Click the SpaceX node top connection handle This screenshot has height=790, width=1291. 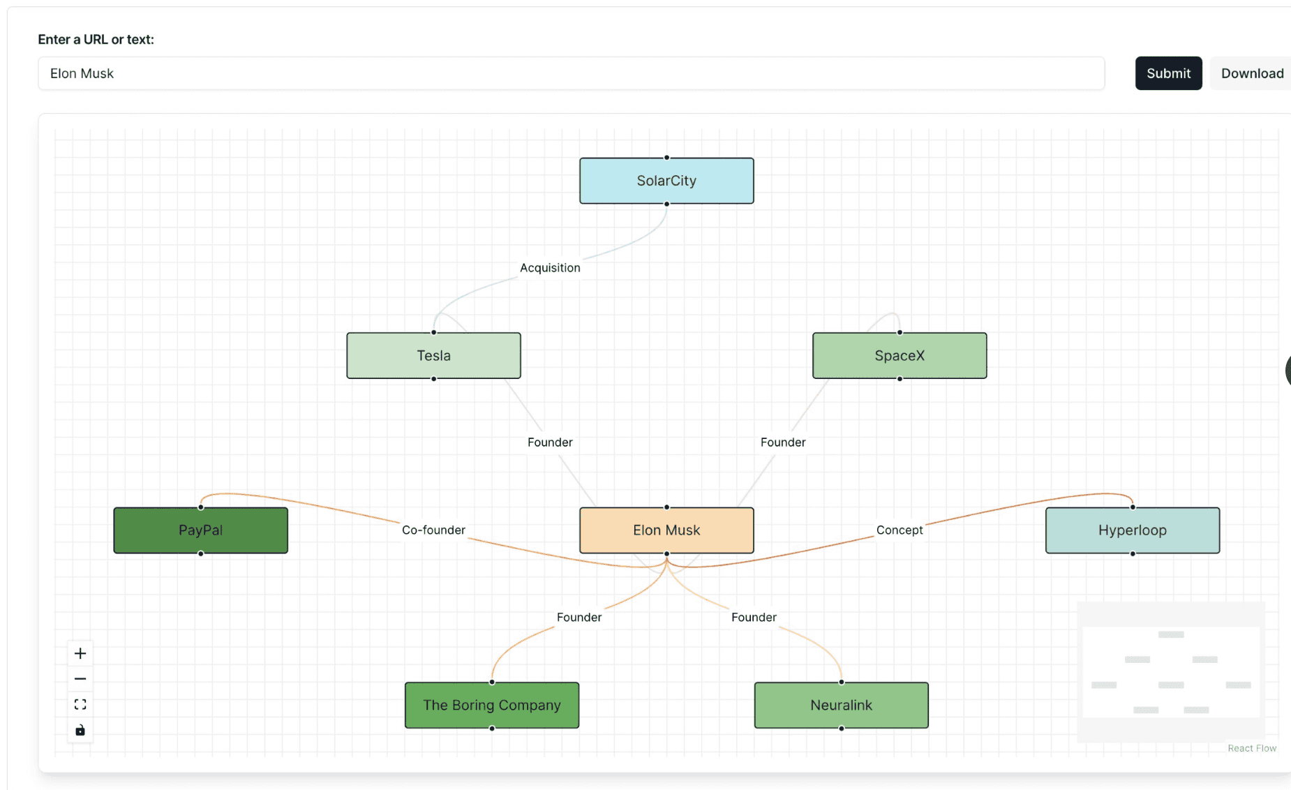pyautogui.click(x=900, y=332)
